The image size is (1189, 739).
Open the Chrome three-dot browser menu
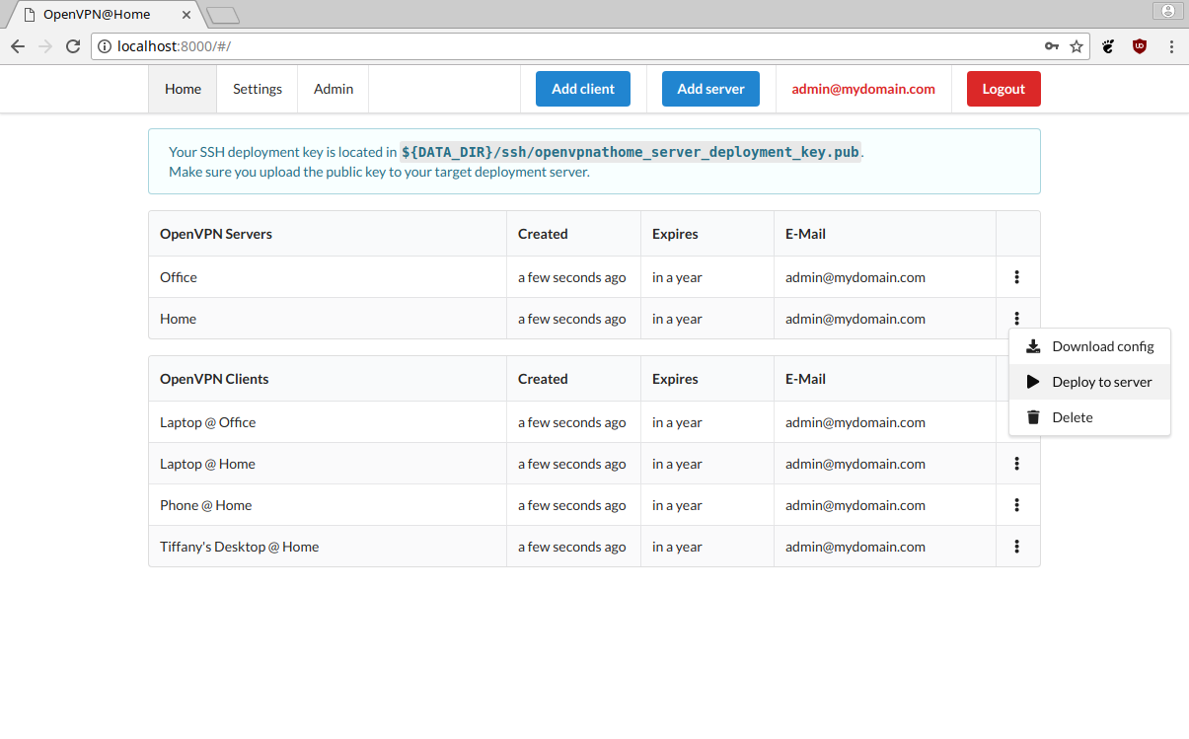1171,45
